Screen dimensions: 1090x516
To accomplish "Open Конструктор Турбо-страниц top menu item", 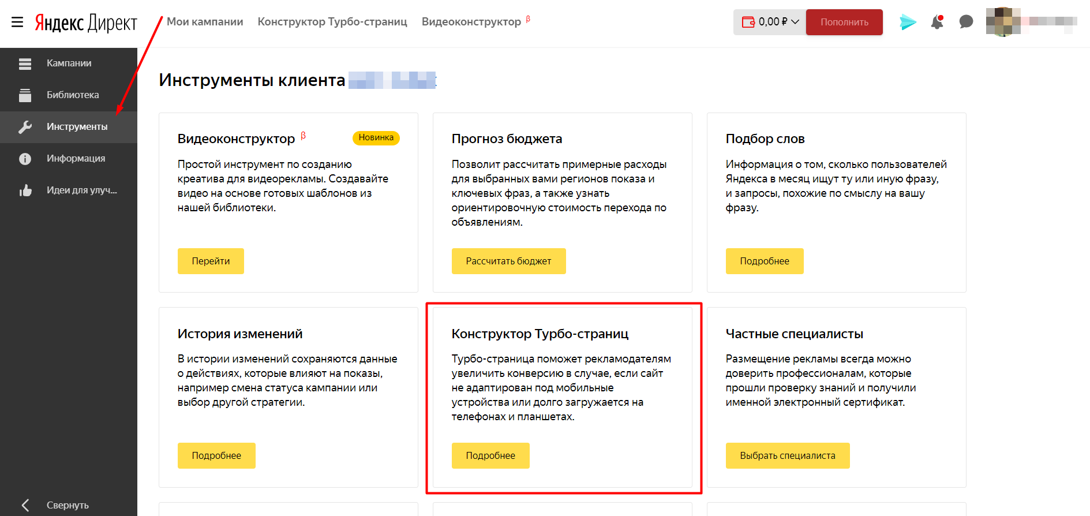I will coord(332,22).
